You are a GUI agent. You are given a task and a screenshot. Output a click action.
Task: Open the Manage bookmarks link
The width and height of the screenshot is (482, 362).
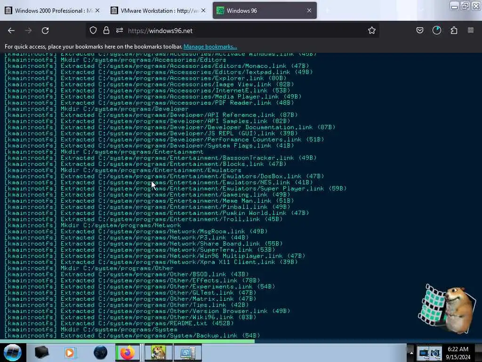point(210,47)
